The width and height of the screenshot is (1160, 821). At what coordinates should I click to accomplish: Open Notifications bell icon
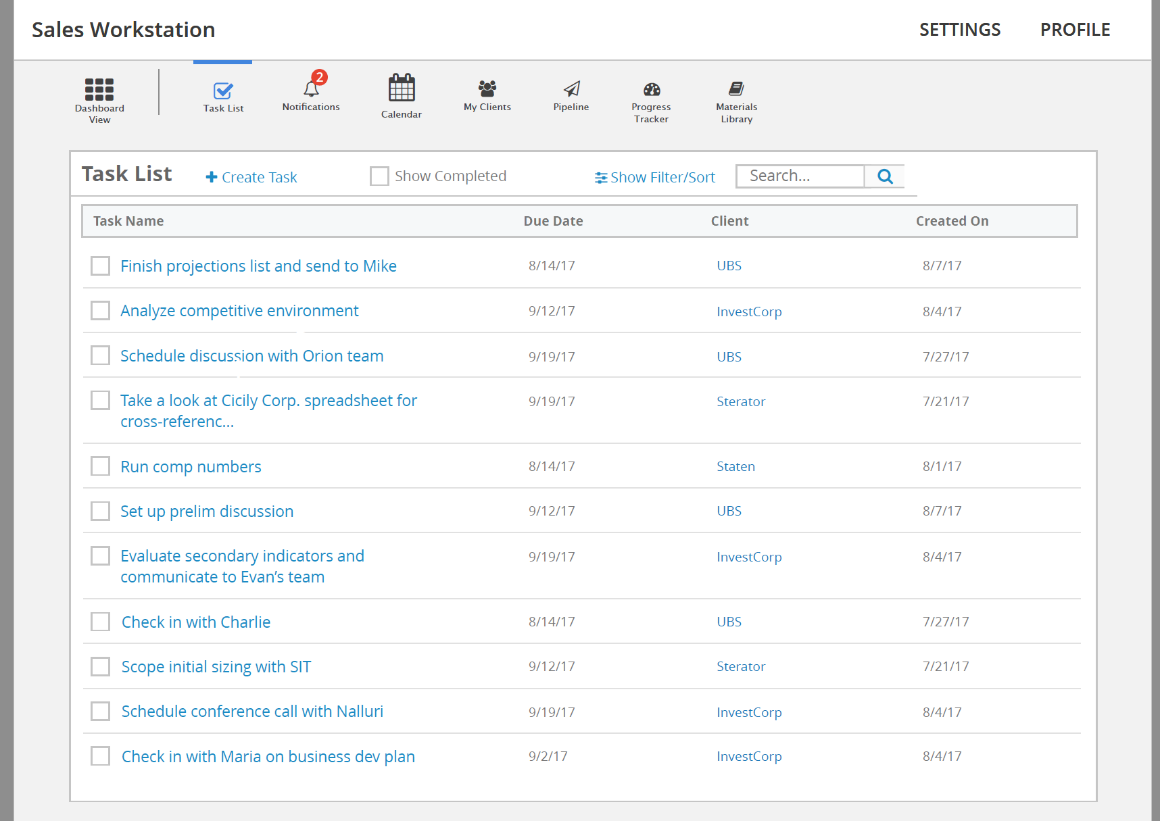point(311,89)
